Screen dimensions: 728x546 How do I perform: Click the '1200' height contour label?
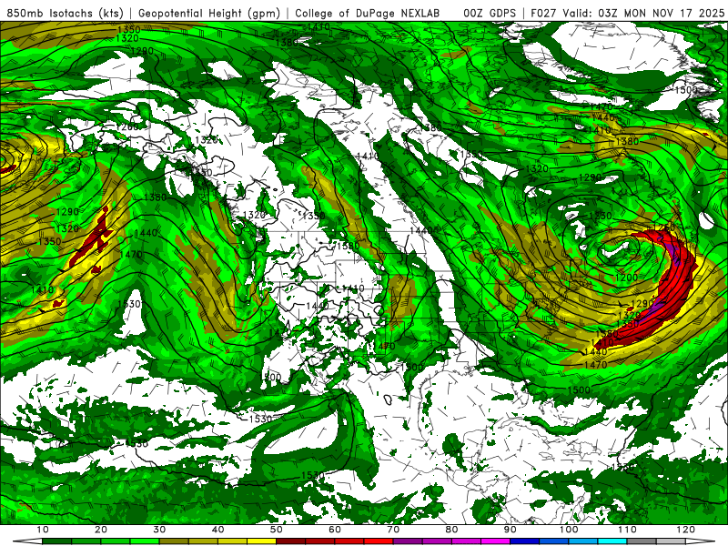pyautogui.click(x=626, y=278)
